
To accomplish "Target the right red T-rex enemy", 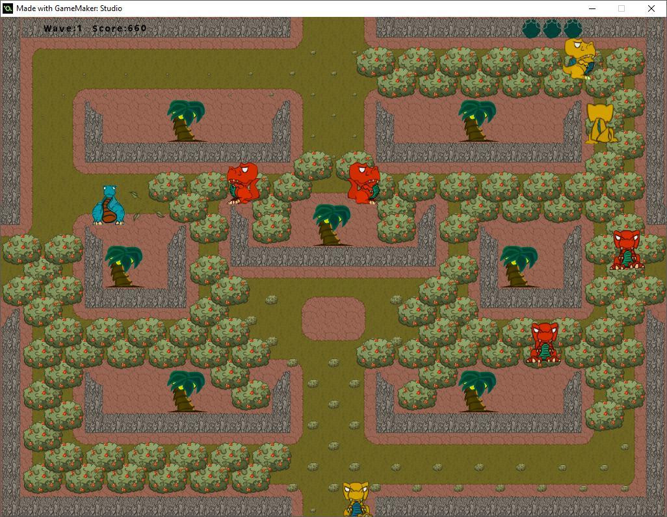I will pos(363,183).
